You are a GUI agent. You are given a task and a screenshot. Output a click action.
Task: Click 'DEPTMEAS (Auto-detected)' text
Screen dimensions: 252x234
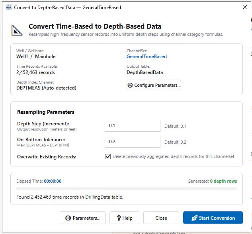[46, 88]
